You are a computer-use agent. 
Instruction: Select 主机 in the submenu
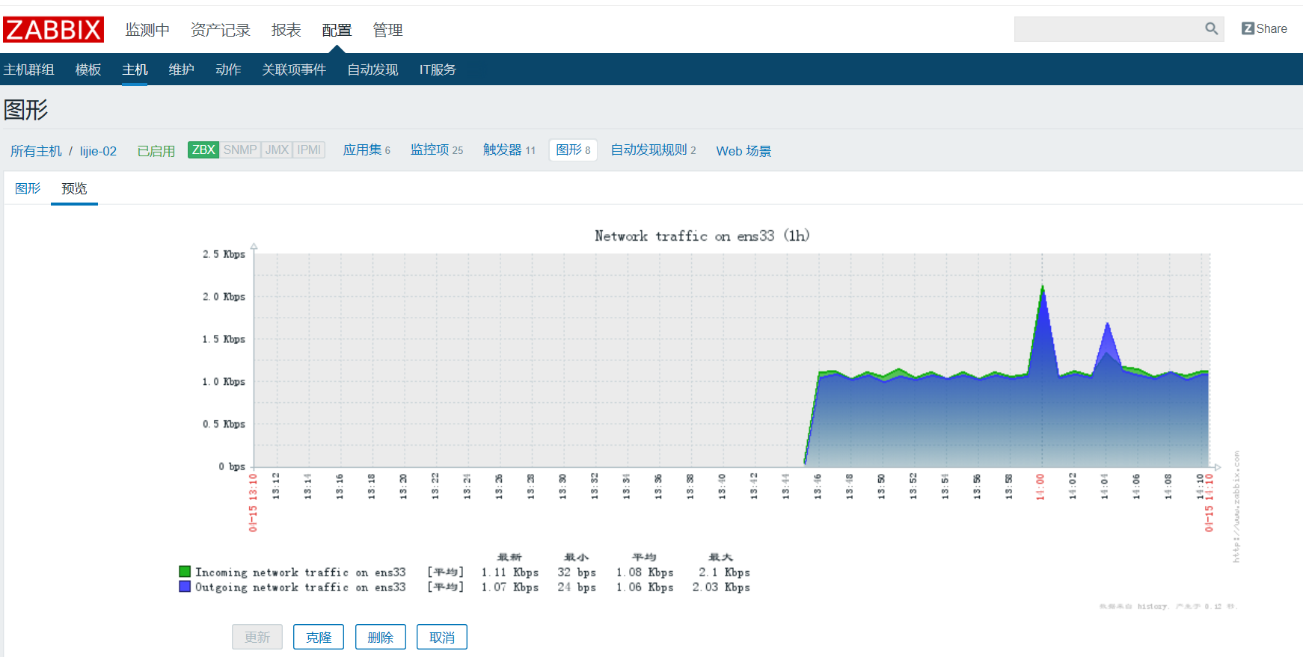click(x=135, y=70)
